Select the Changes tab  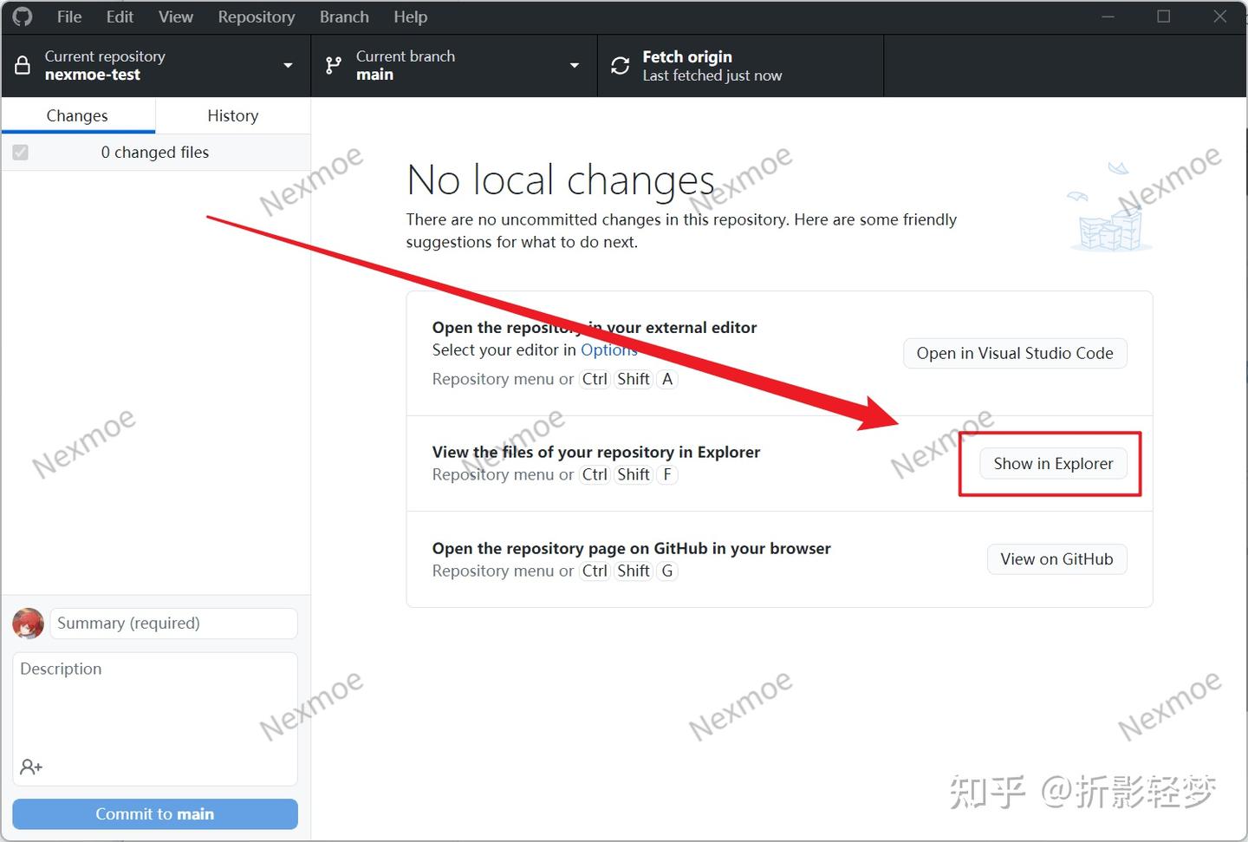point(77,115)
